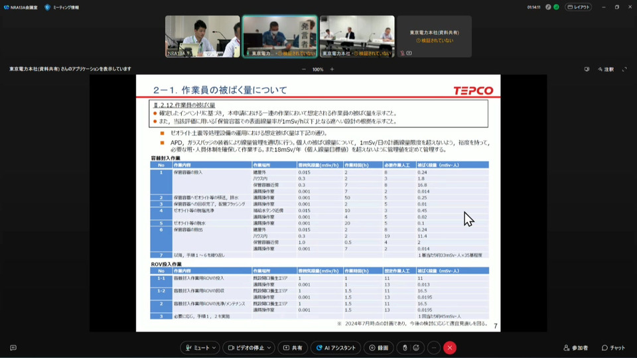637x358 pixels.
Task: Open the チャット chat panel
Action: click(613, 348)
